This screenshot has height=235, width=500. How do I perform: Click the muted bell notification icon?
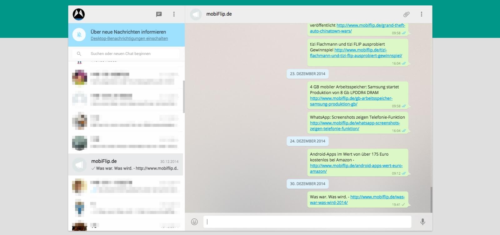point(79,35)
